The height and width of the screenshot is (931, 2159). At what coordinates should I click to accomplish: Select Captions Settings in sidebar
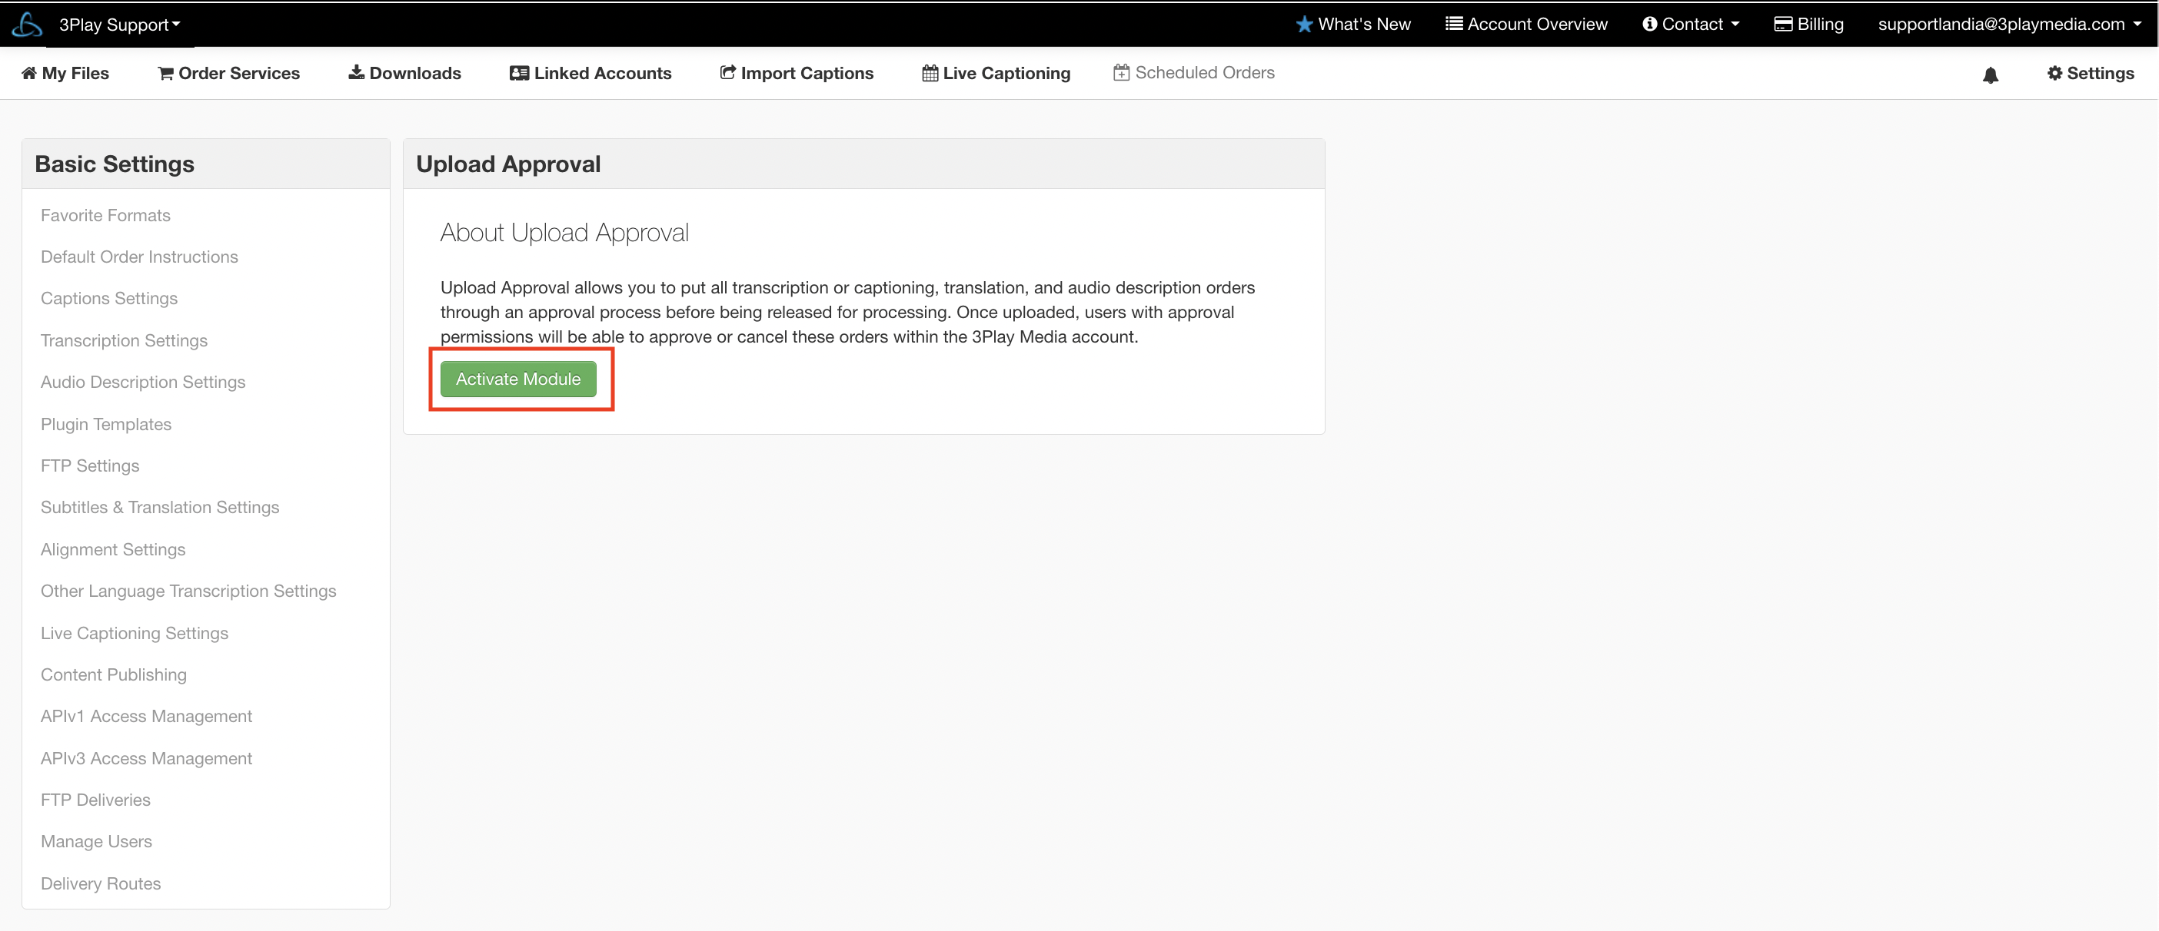tap(109, 298)
